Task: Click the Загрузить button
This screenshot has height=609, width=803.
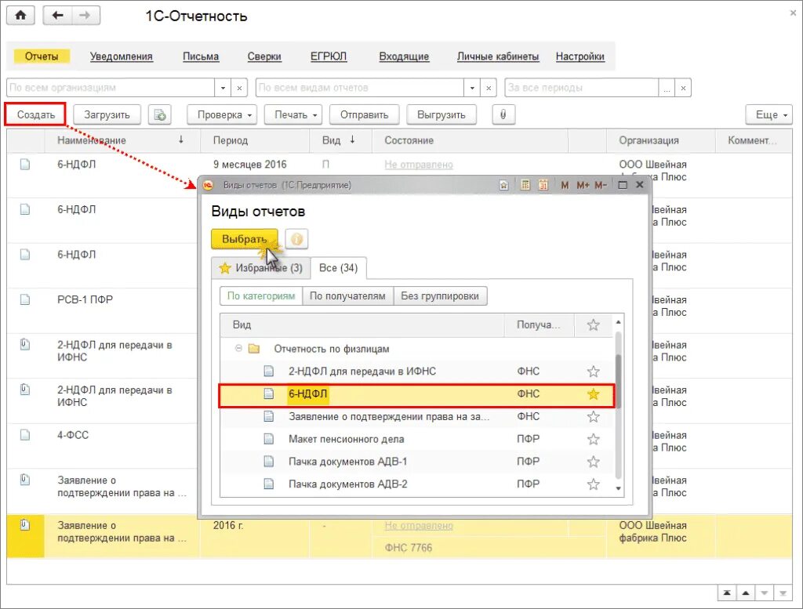Action: (107, 114)
